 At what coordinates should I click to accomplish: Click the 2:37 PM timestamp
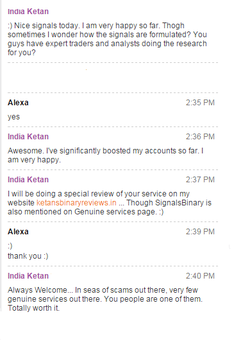[200, 180]
